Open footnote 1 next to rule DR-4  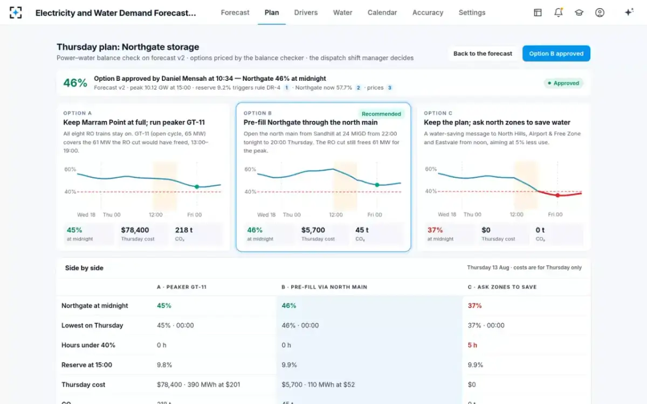click(x=287, y=87)
